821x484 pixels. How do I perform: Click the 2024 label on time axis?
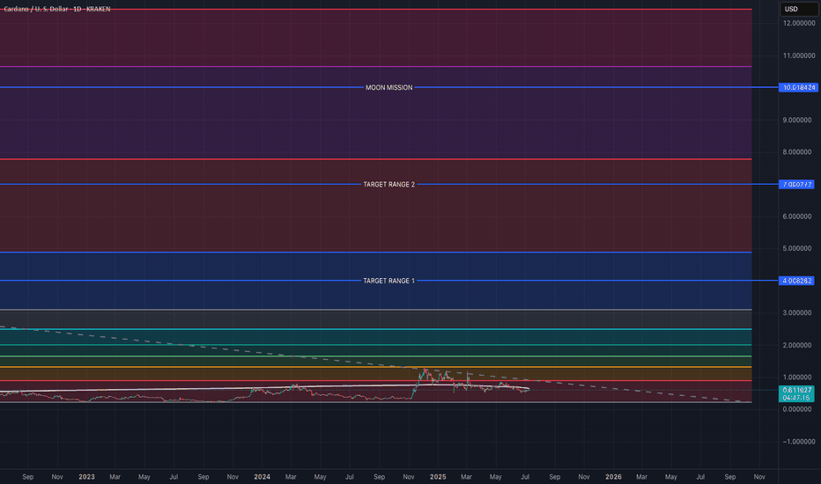tap(262, 477)
